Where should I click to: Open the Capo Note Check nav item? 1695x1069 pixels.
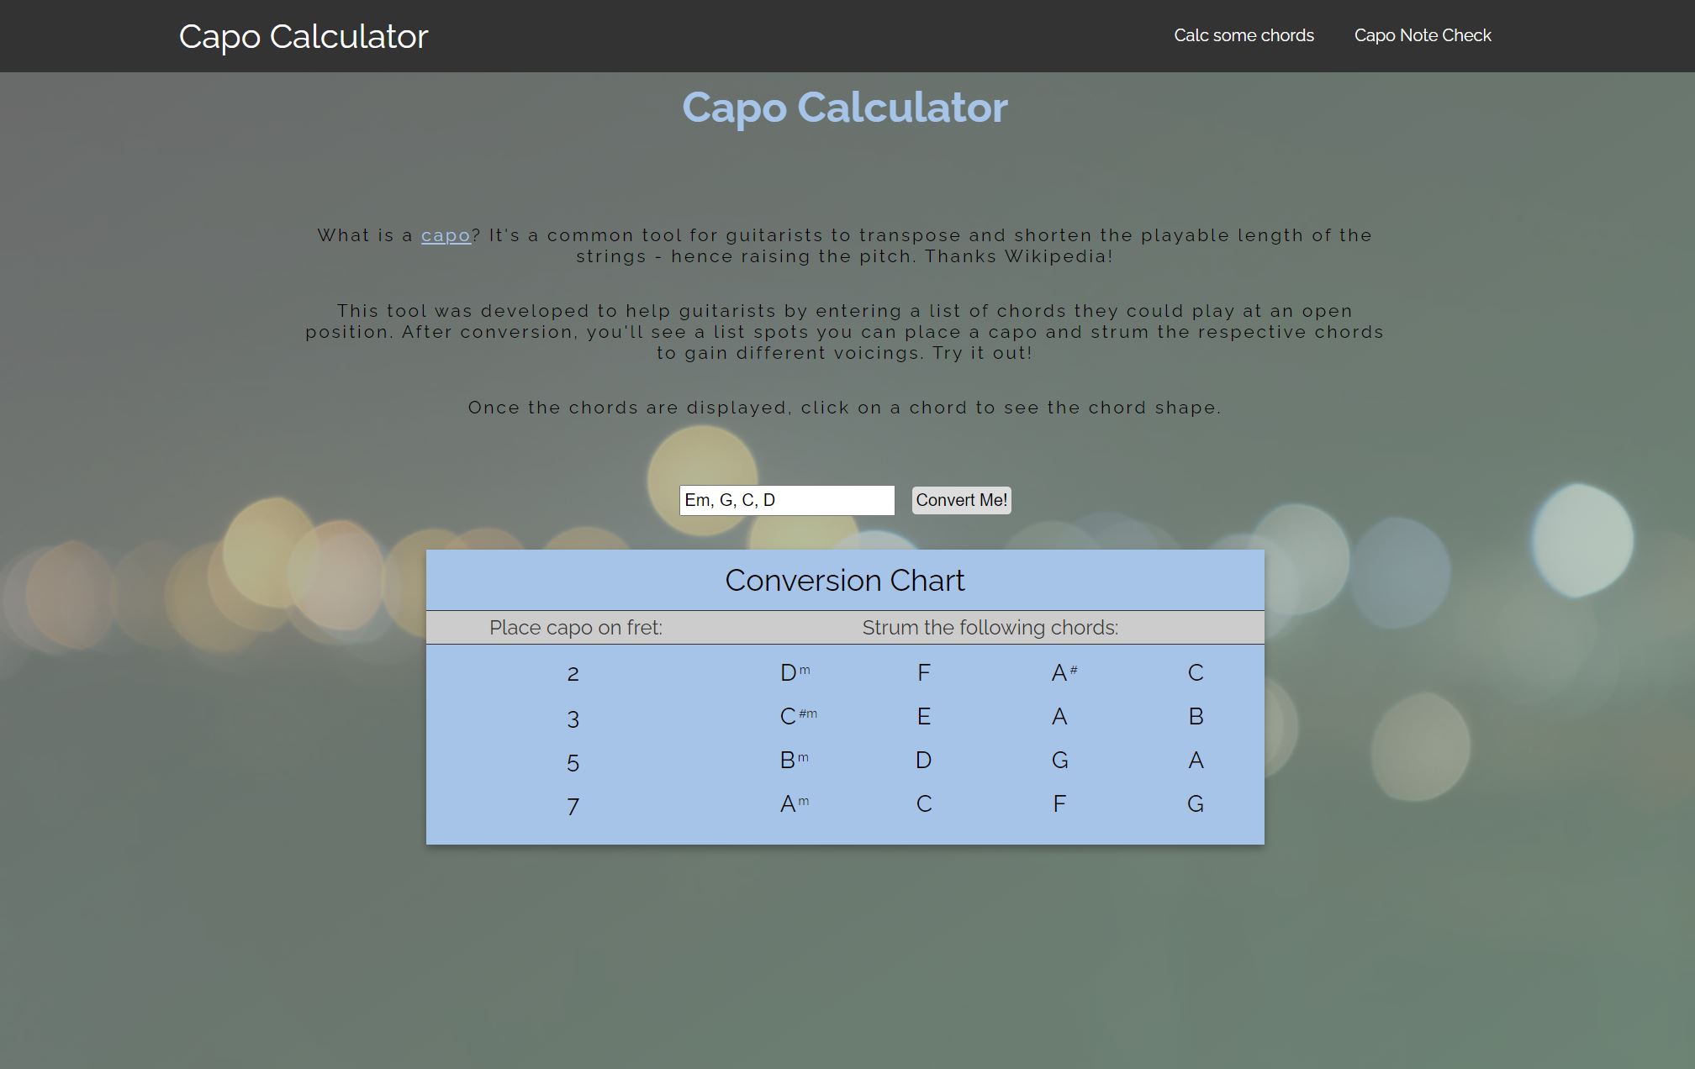coord(1423,35)
